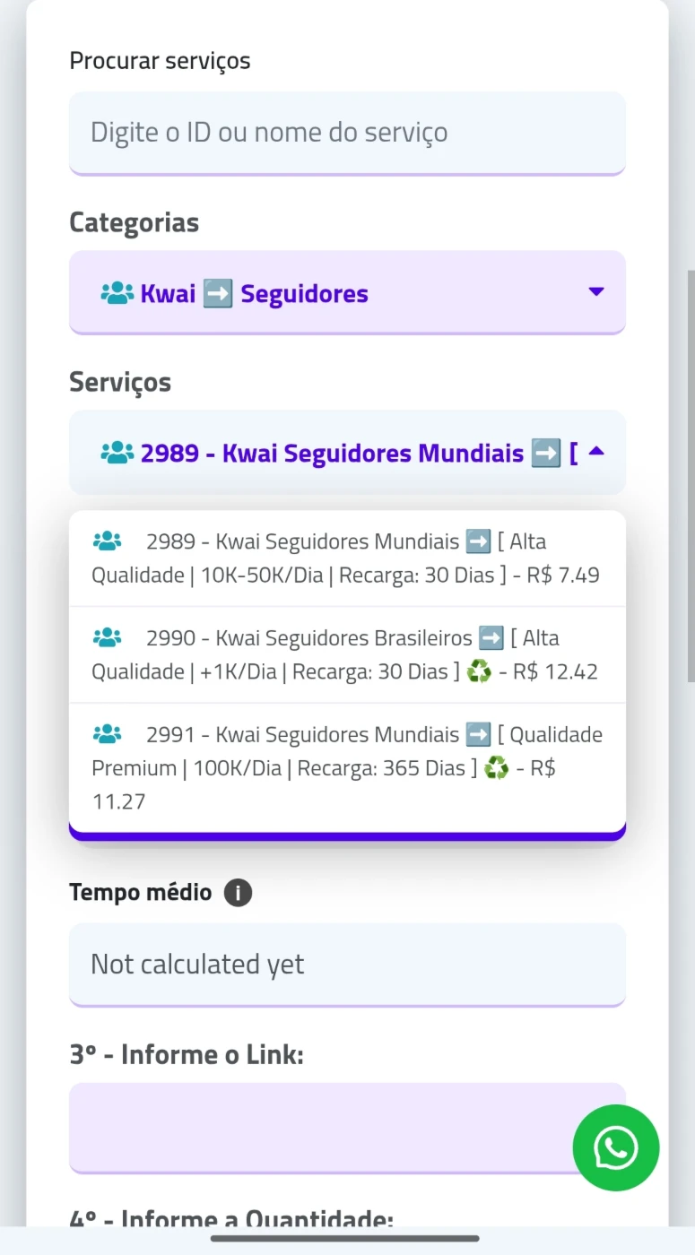Click the page vertical scrollbar
This screenshot has height=1255, width=695.
tap(690, 475)
